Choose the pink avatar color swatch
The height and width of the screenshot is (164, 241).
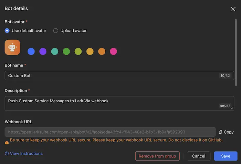113,51
